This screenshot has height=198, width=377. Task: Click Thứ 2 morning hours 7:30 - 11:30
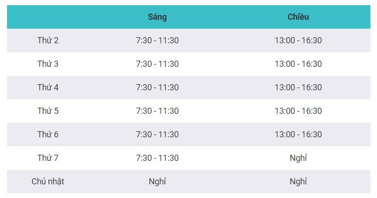pos(157,40)
